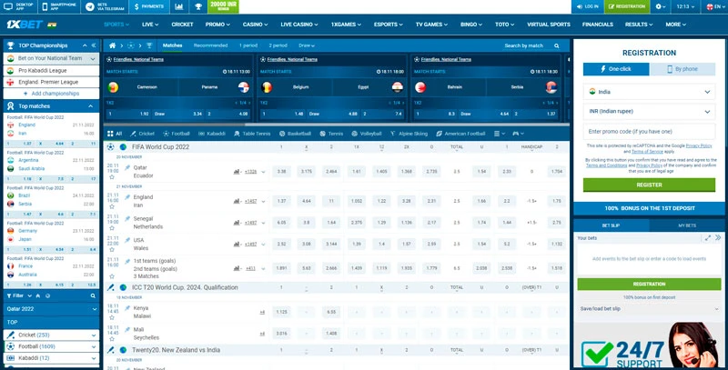Open the Sports menu
728x370 pixels.
click(116, 25)
